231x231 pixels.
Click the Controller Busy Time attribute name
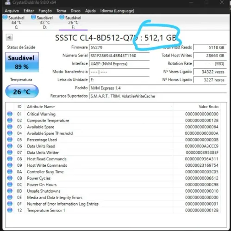coord(45,172)
